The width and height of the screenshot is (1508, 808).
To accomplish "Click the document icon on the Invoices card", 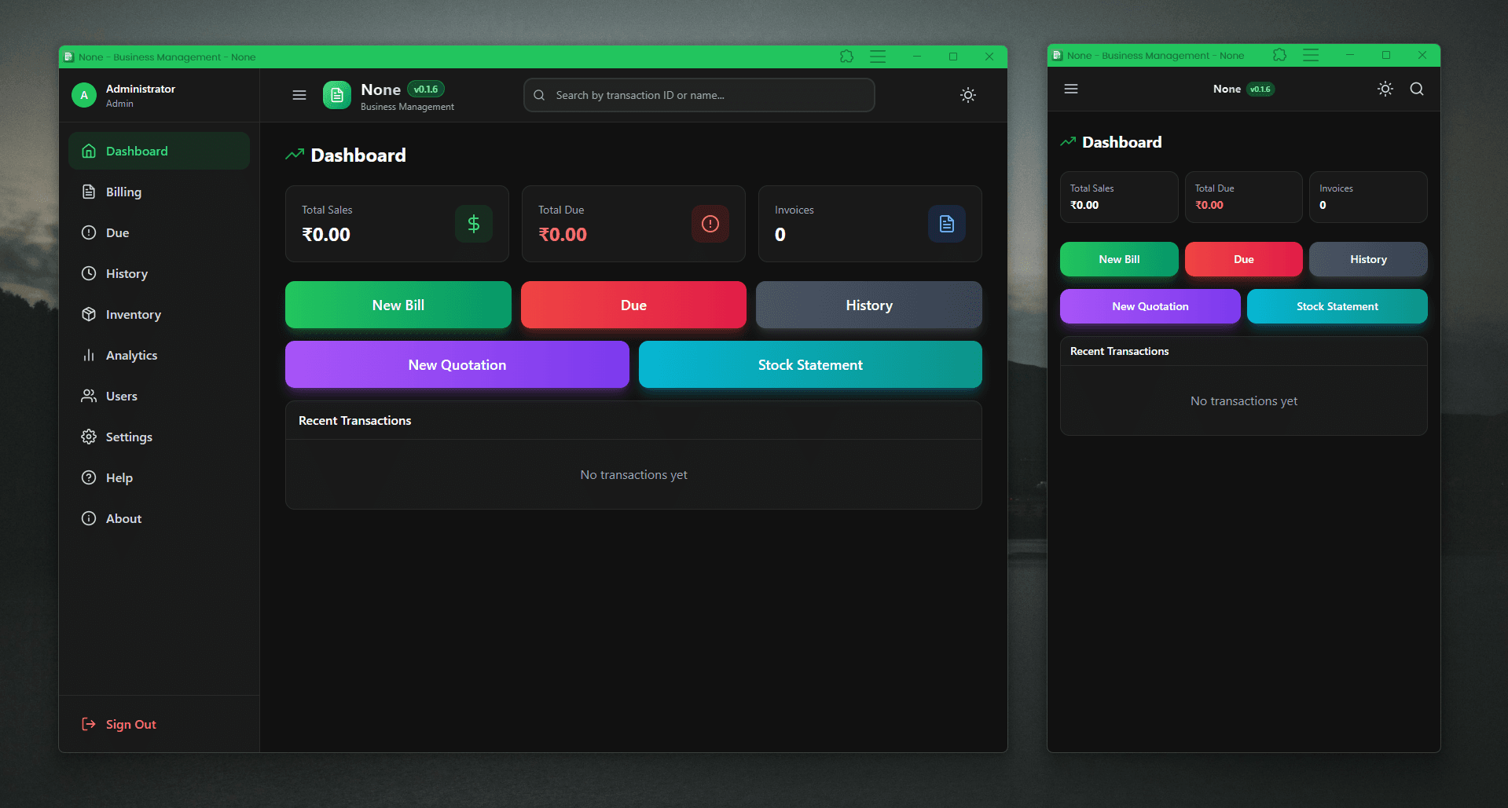I will [946, 223].
